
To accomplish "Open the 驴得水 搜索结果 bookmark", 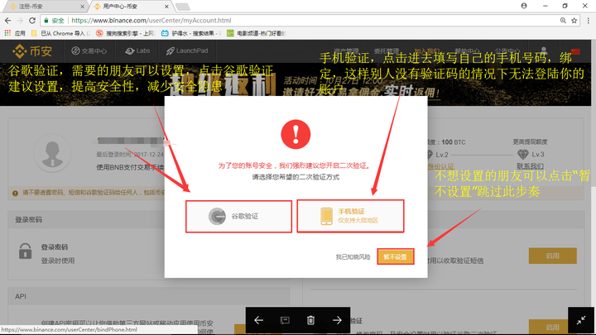I will pyautogui.click(x=191, y=33).
